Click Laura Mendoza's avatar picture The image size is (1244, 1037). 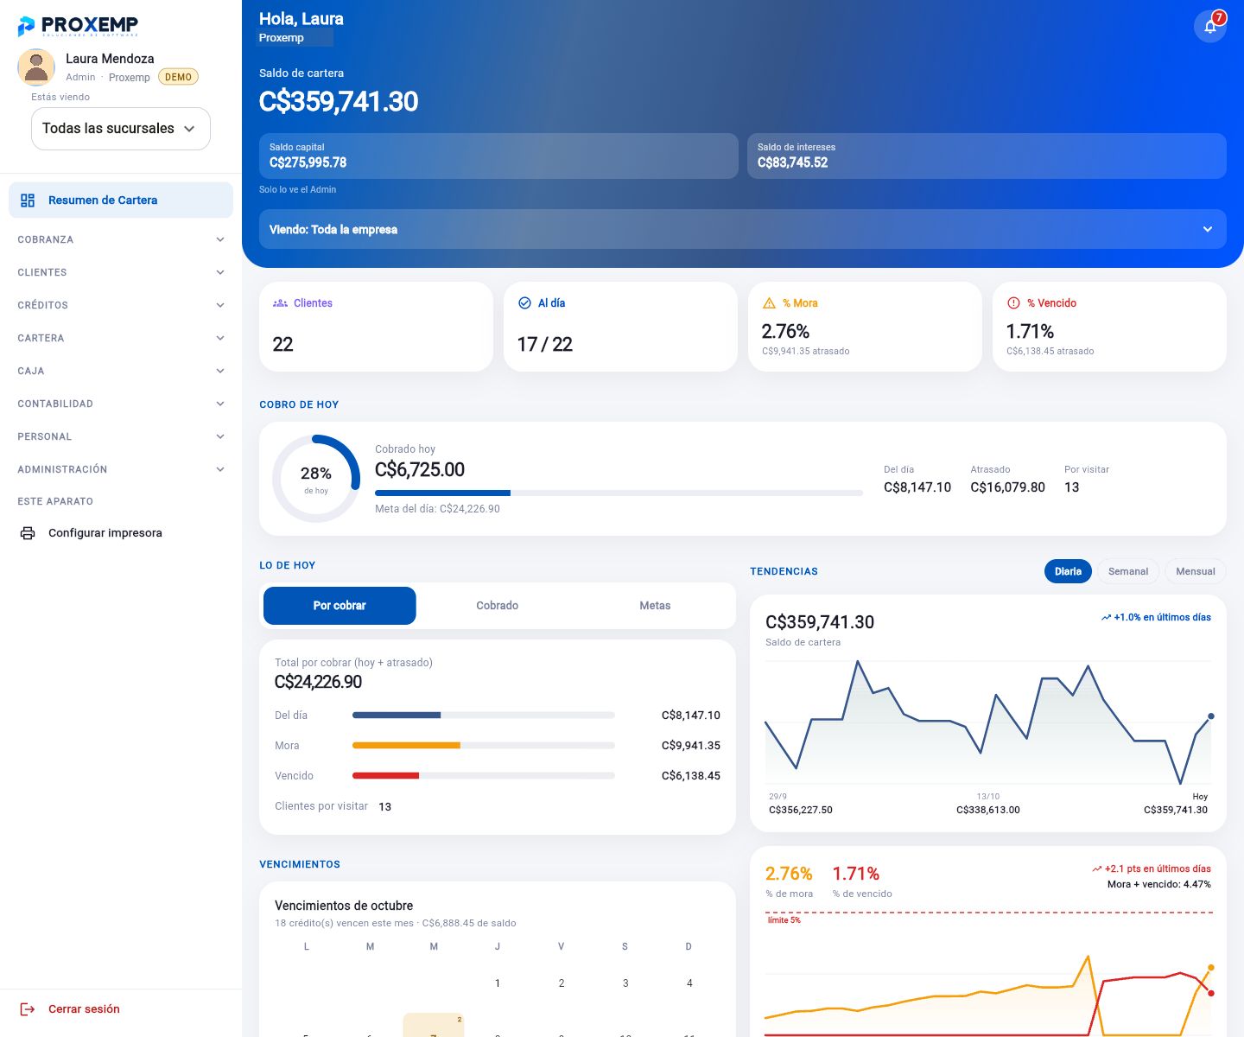(36, 67)
